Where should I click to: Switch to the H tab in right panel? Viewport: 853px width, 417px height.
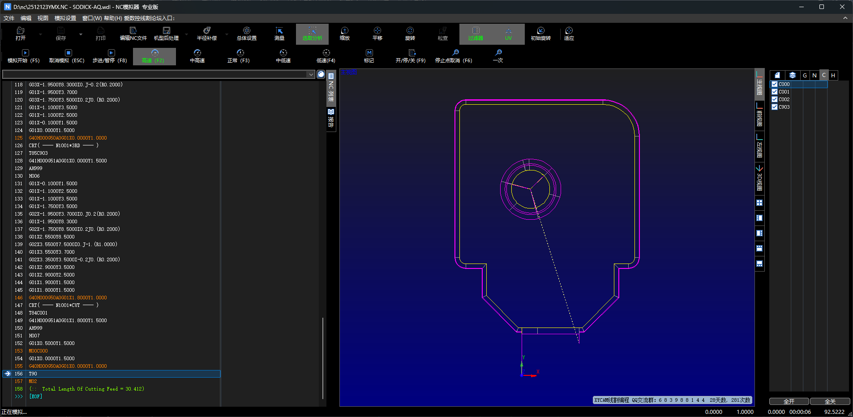[833, 75]
